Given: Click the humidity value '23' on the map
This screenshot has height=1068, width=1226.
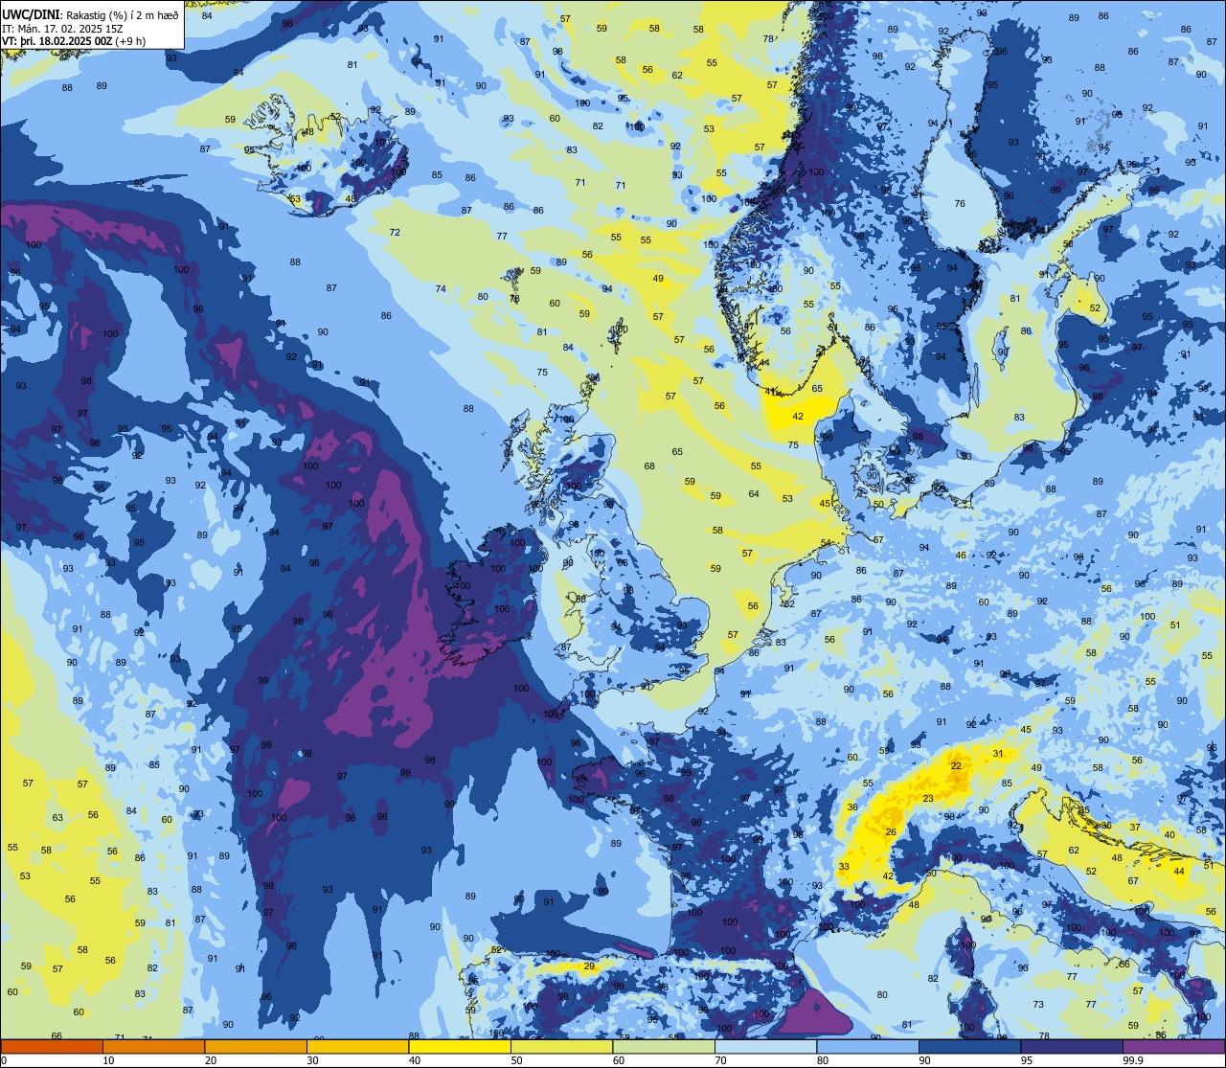Looking at the screenshot, I should pyautogui.click(x=928, y=799).
